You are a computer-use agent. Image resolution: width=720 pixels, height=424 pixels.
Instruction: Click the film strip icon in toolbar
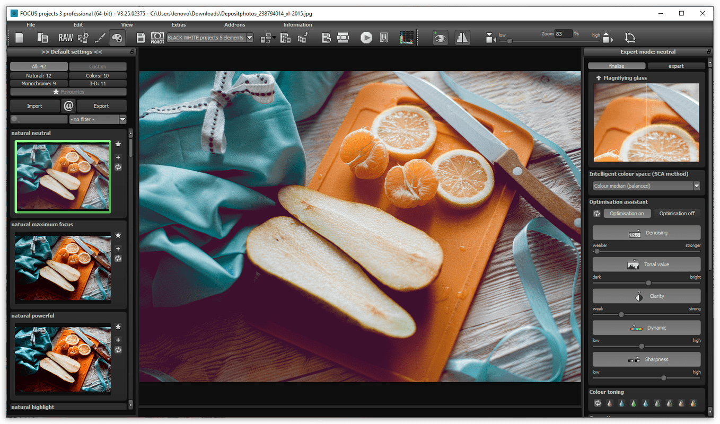click(x=343, y=38)
